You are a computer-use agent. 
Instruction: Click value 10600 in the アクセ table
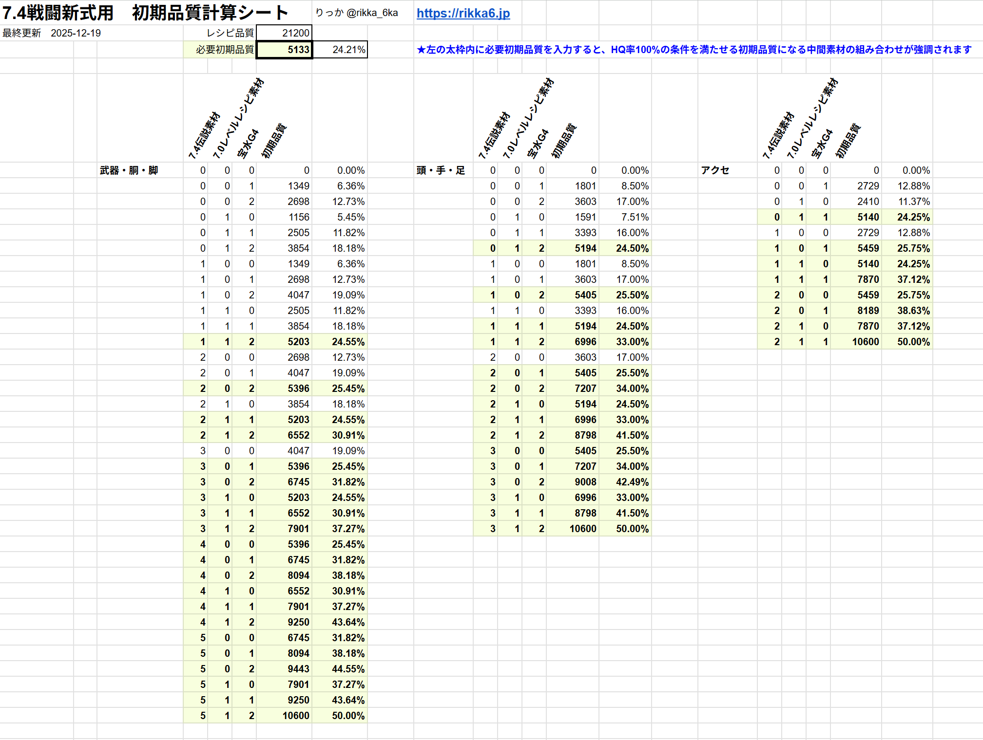coord(865,342)
